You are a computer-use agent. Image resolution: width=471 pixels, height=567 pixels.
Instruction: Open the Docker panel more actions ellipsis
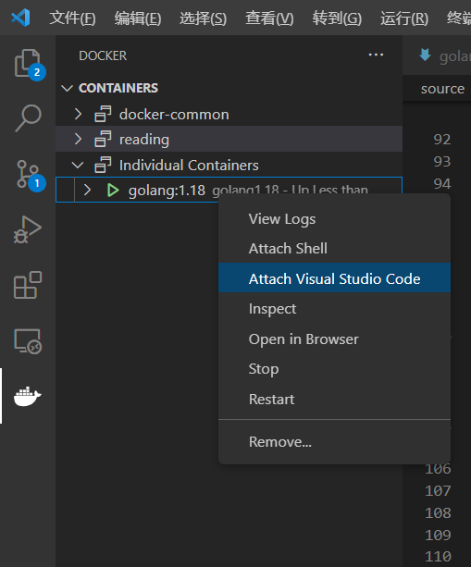[x=376, y=55]
